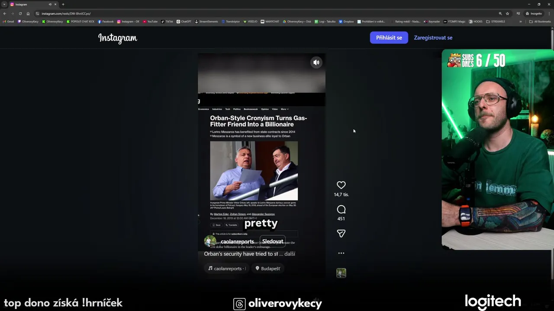The width and height of the screenshot is (554, 311).
Task: Open the tab search dropdown arrow
Action: pos(4,4)
